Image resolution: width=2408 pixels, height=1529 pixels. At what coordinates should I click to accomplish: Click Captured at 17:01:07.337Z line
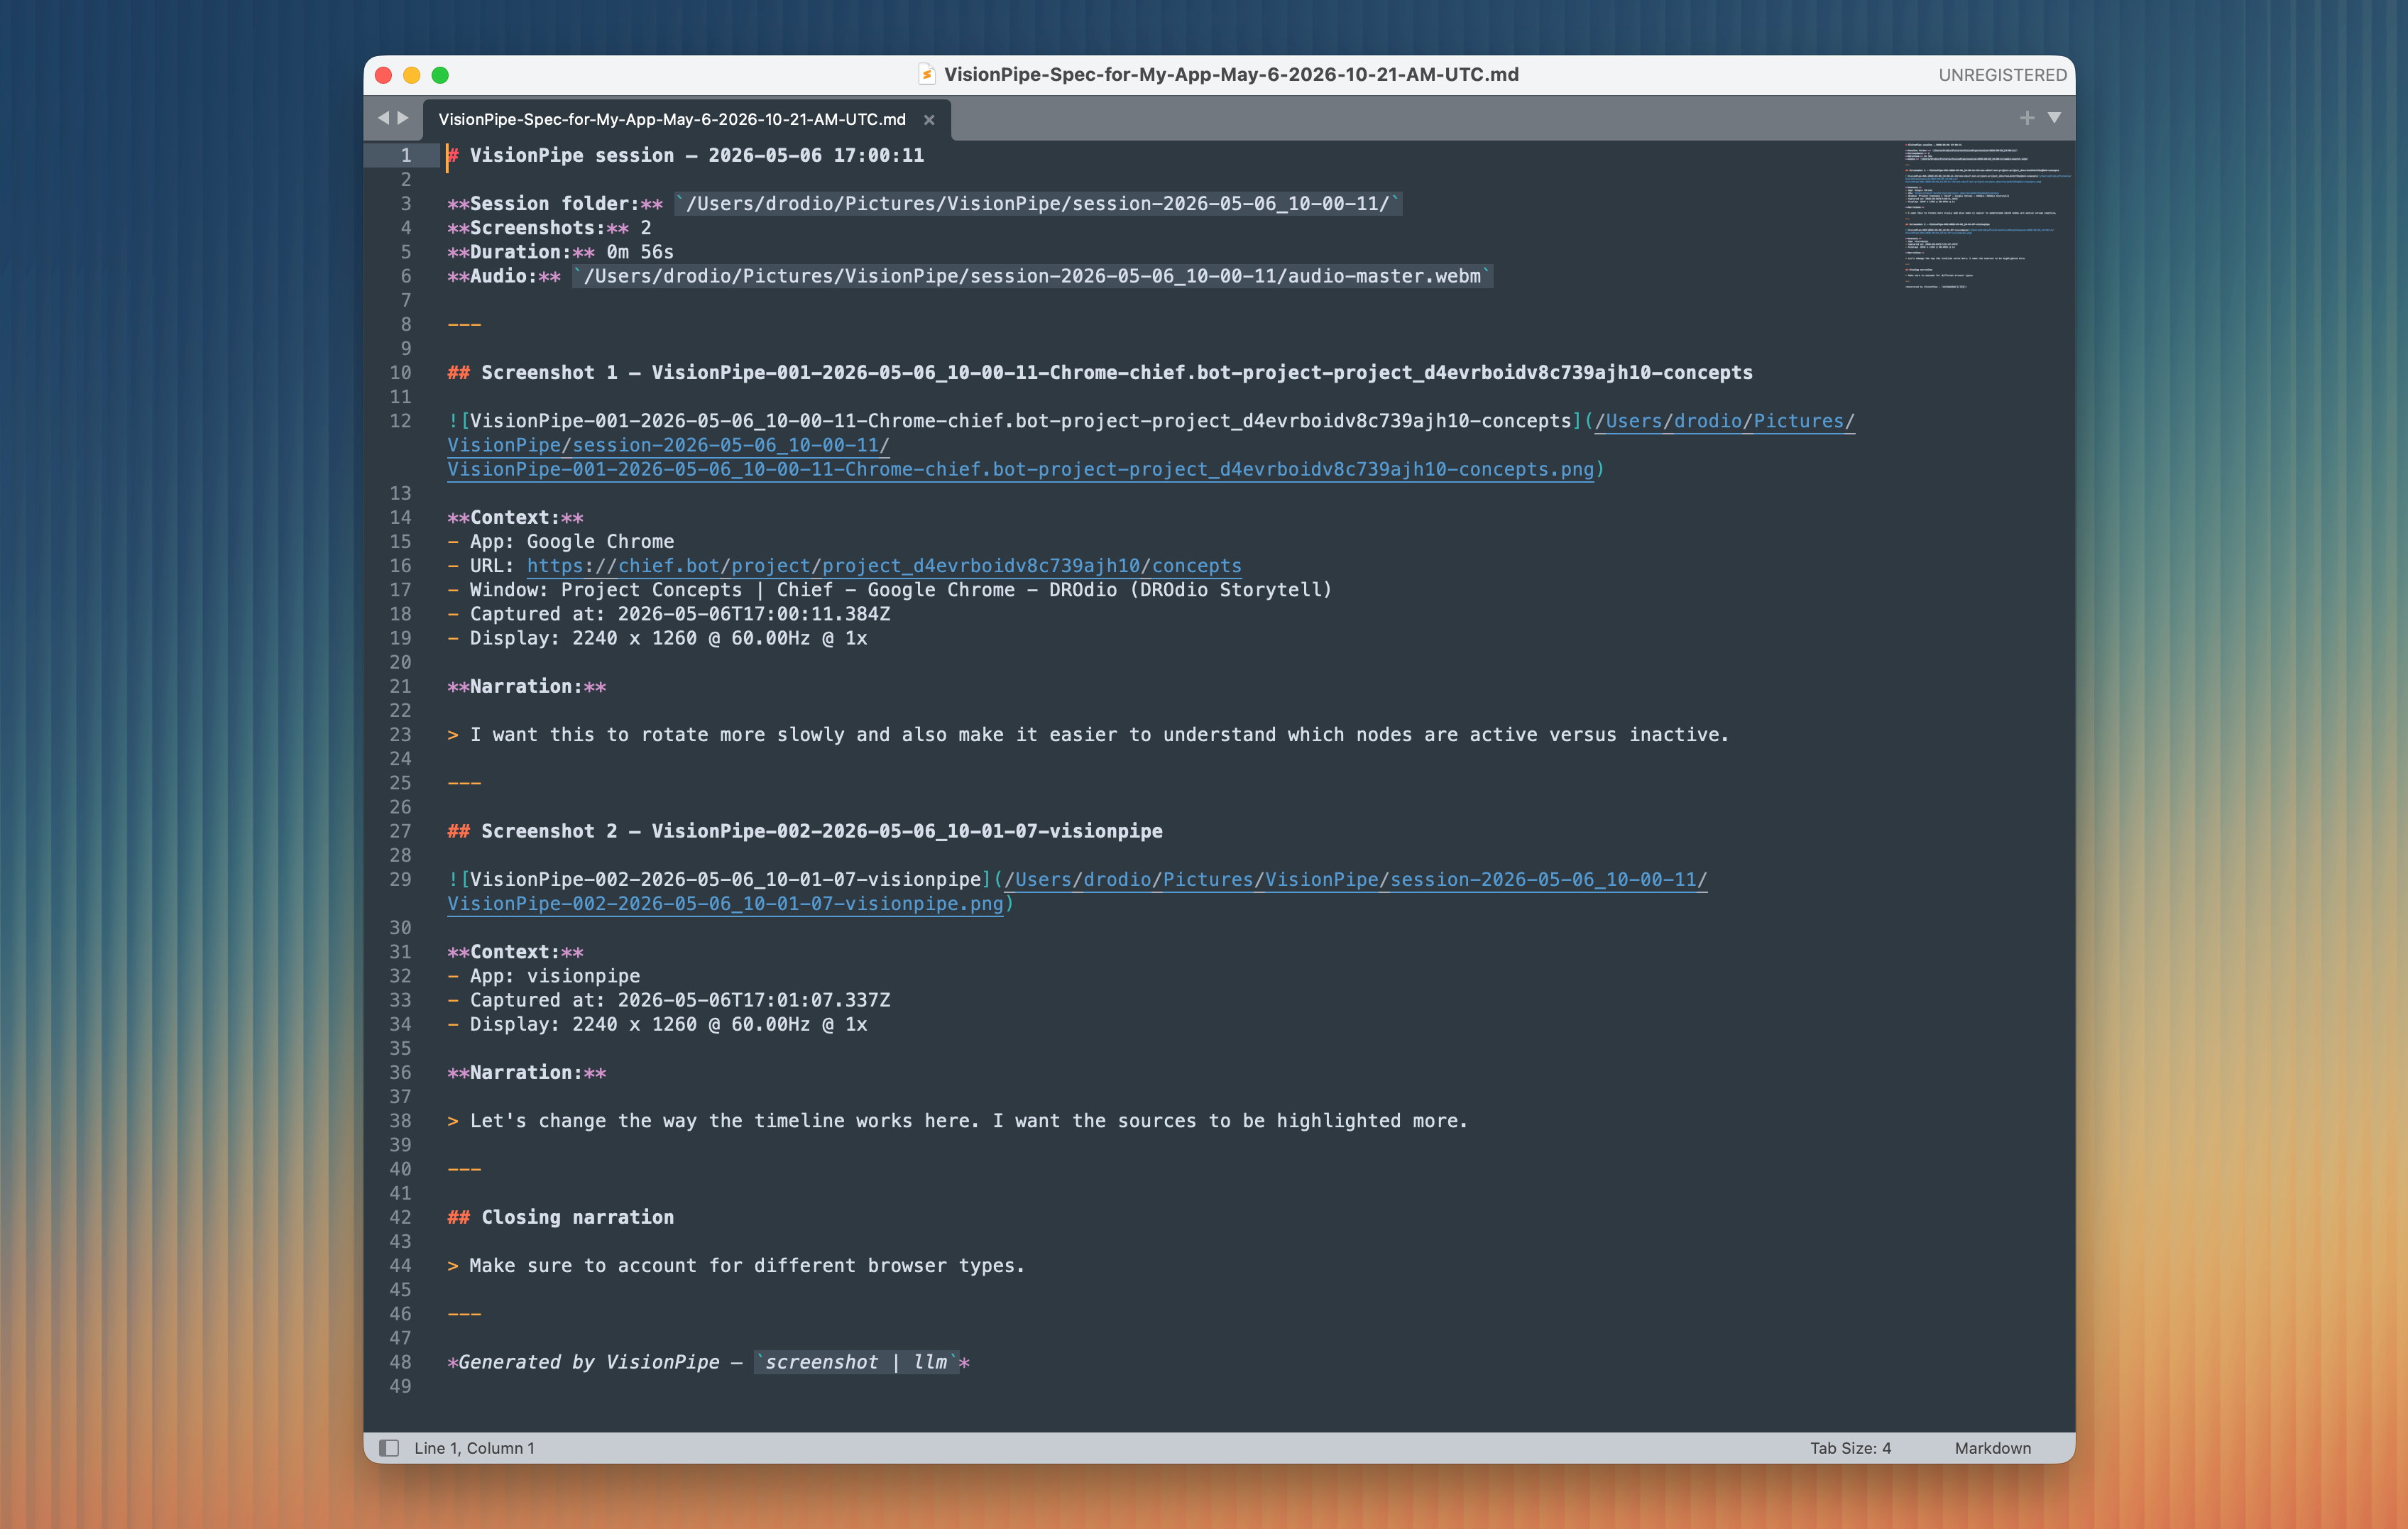click(669, 999)
